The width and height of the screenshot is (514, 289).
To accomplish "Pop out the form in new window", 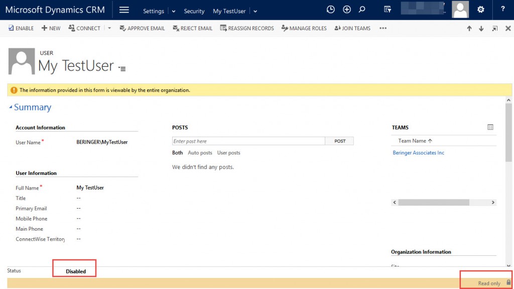I will [494, 29].
